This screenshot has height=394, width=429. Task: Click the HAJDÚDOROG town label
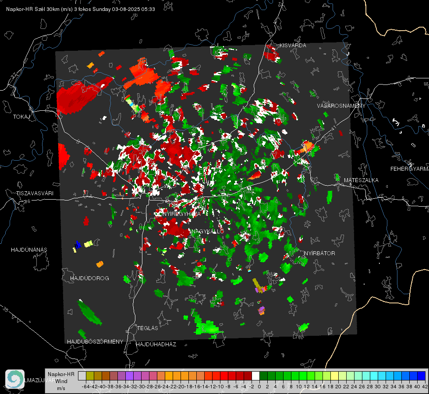tap(89, 278)
